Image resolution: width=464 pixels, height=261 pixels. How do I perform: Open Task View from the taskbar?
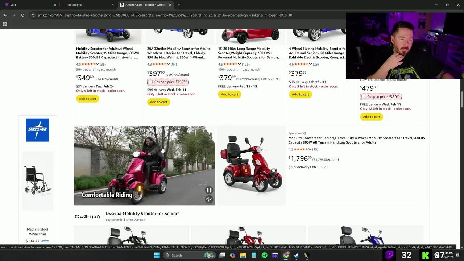[x=222, y=255]
